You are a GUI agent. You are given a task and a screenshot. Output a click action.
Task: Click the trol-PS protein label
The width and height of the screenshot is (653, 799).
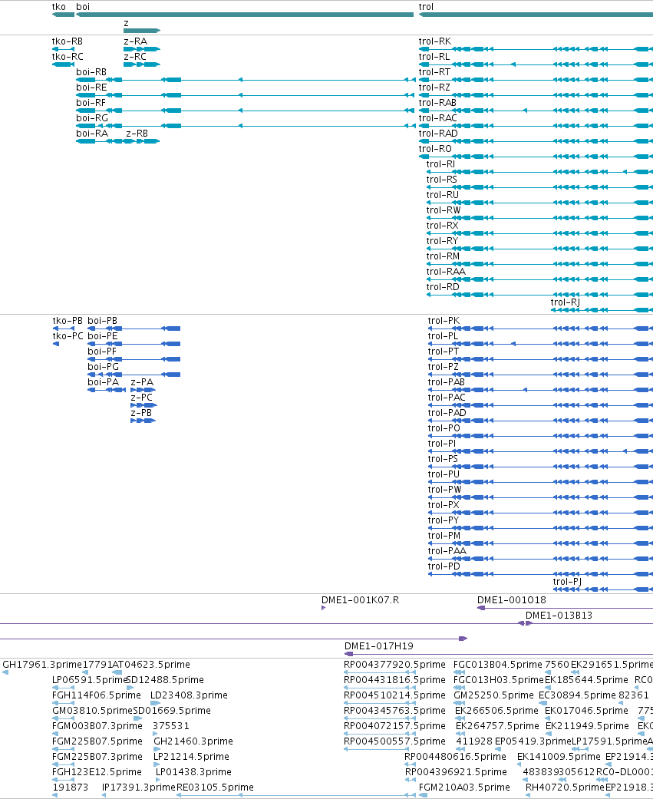click(444, 459)
